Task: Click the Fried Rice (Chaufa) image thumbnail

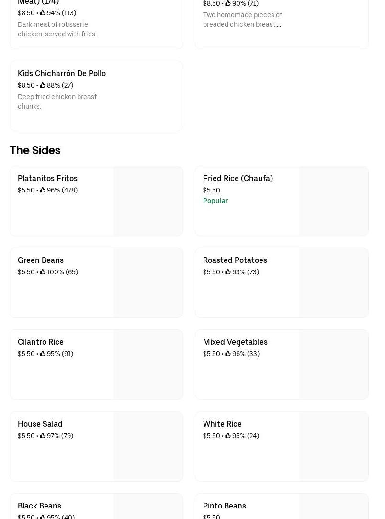Action: pyautogui.click(x=333, y=201)
